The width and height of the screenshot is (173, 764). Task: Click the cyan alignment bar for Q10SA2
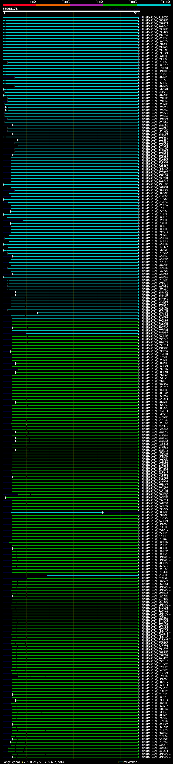click(x=93, y=575)
